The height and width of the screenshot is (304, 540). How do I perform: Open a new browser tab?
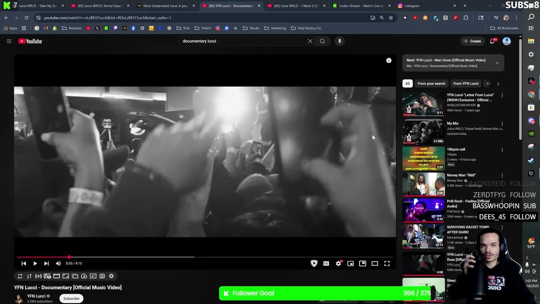click(x=465, y=6)
